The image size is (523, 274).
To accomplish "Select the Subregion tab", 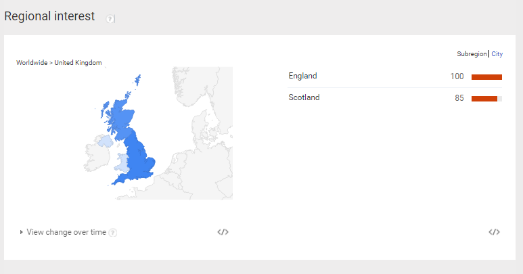I will point(472,54).
